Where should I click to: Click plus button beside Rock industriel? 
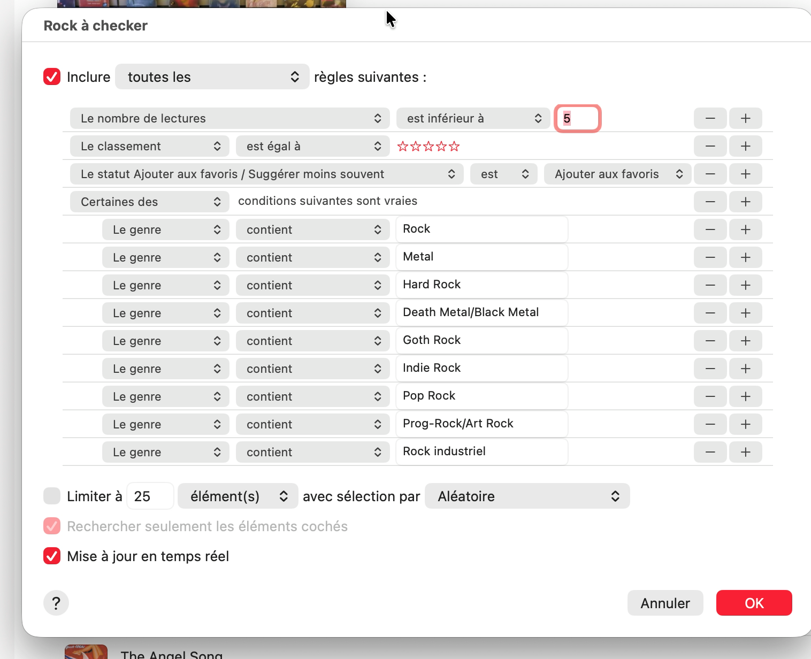pyautogui.click(x=745, y=452)
